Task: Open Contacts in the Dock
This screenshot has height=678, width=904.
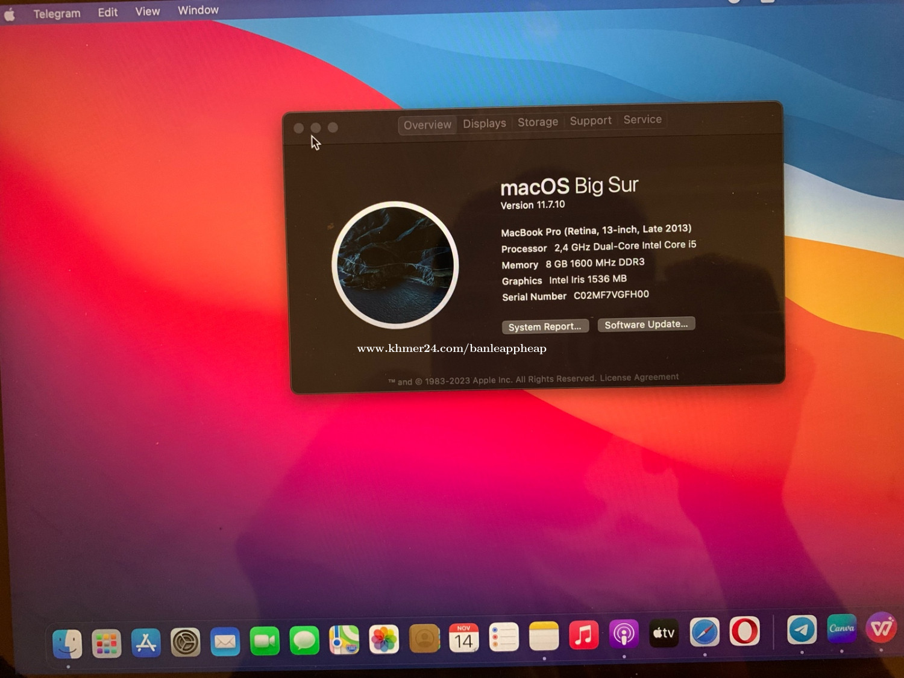Action: click(424, 638)
